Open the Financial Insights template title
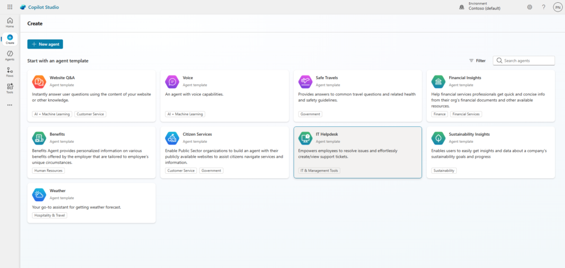565x268 pixels. [465, 77]
